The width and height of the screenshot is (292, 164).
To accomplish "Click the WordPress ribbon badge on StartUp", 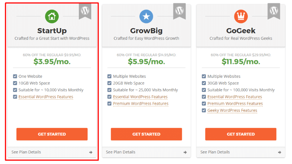I will coord(85,11).
